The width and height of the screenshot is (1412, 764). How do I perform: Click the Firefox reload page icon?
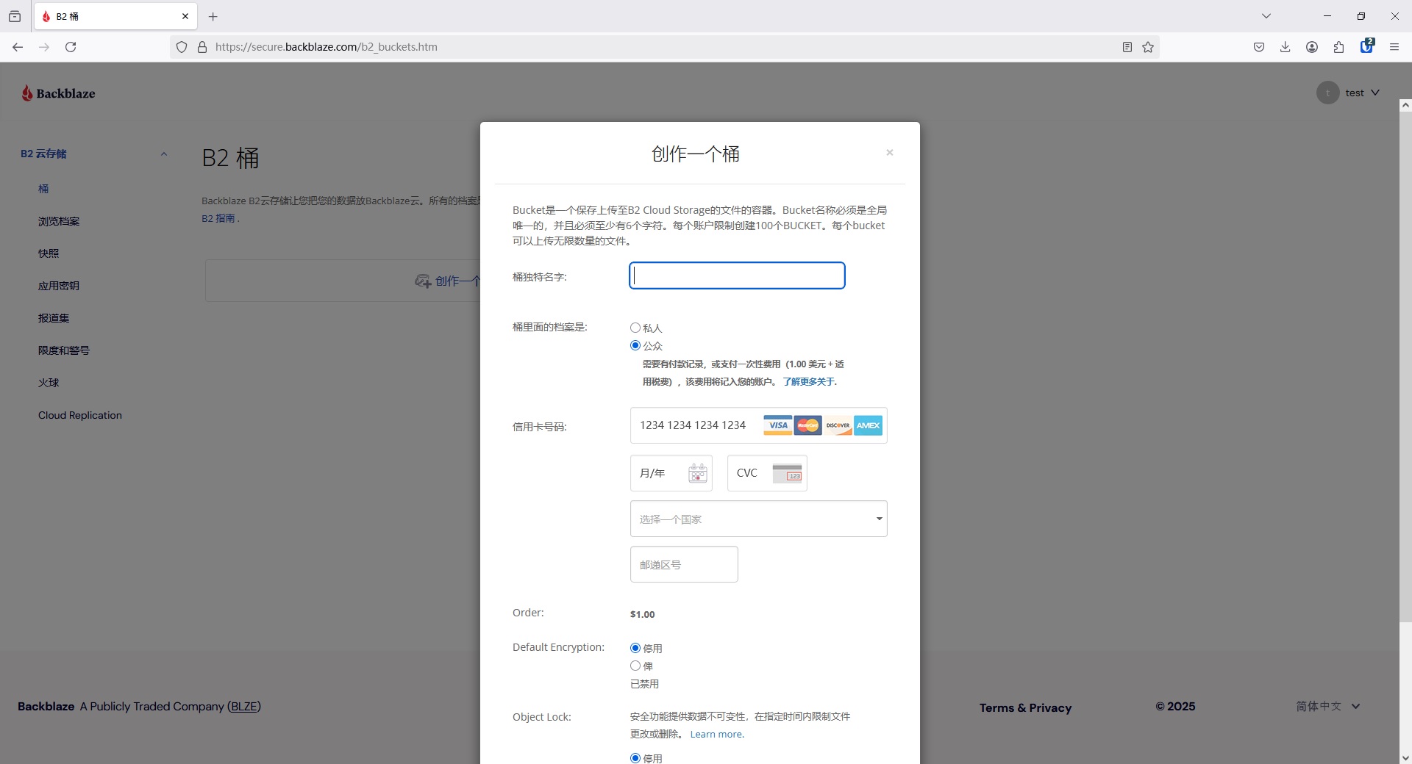pos(71,47)
